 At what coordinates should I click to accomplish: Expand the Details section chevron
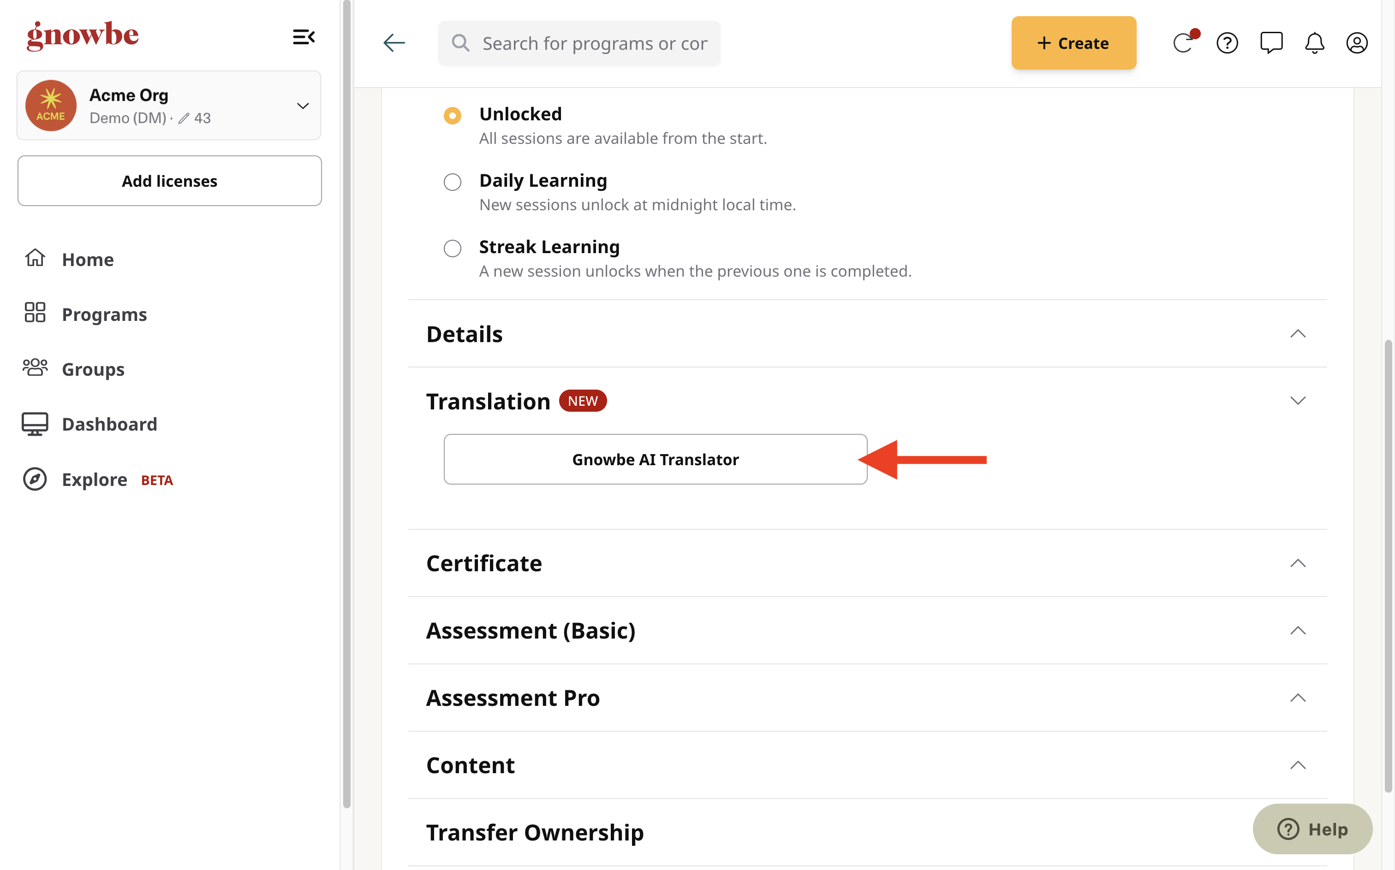[x=1298, y=334]
